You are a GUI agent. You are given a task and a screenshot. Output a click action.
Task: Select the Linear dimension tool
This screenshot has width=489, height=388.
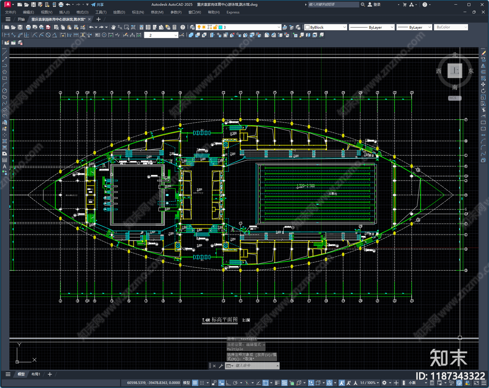[7, 35]
